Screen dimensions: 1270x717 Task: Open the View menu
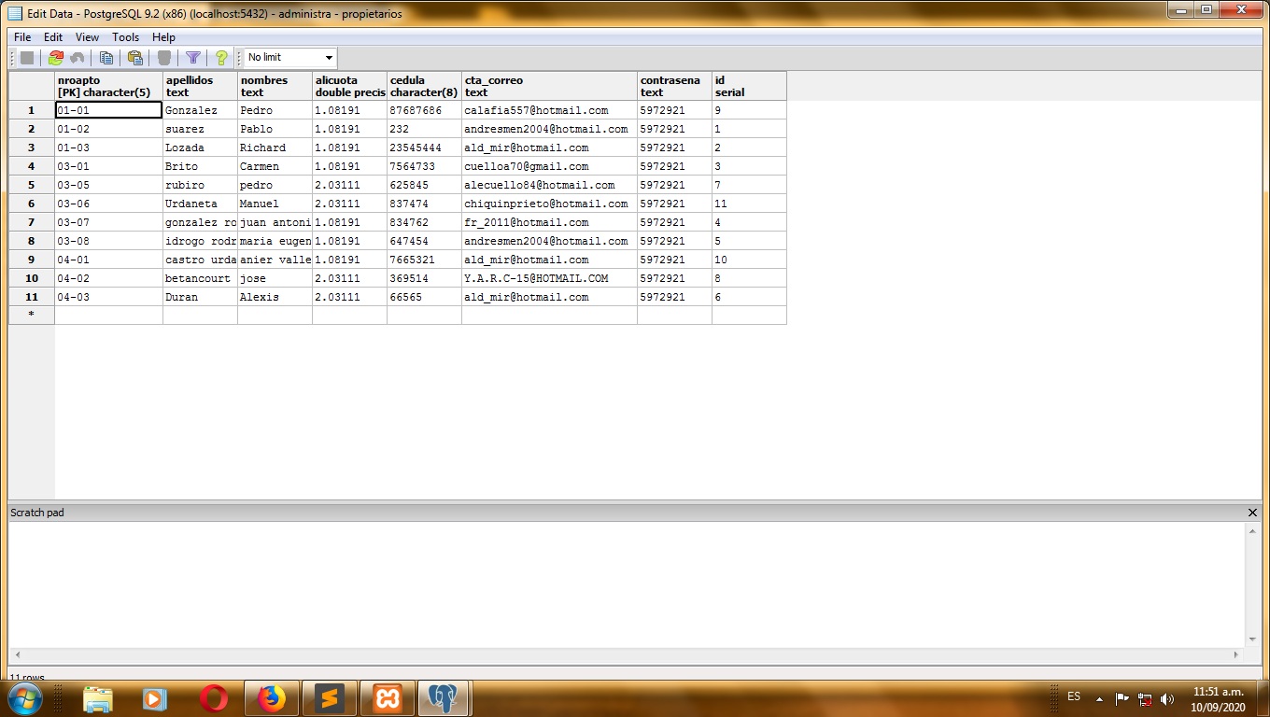[87, 37]
